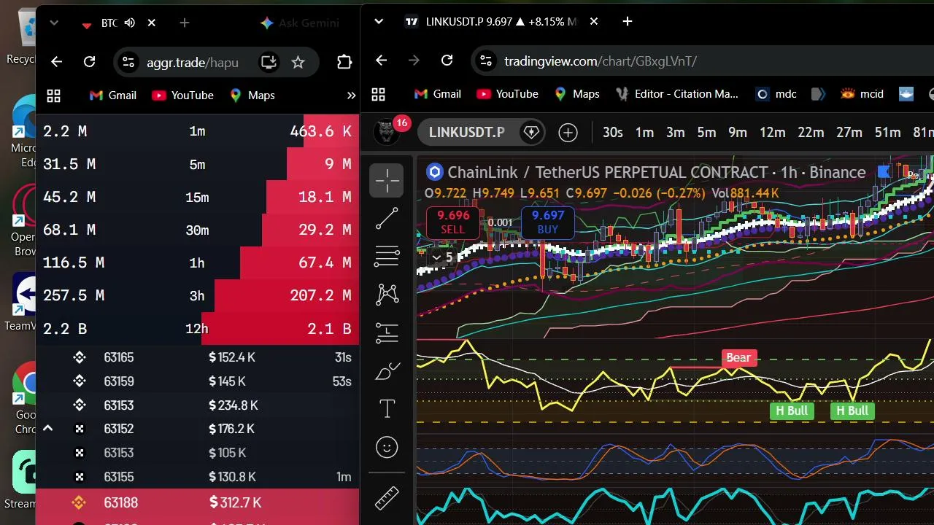
Task: Select the 27m chart timeframe
Action: (x=849, y=132)
